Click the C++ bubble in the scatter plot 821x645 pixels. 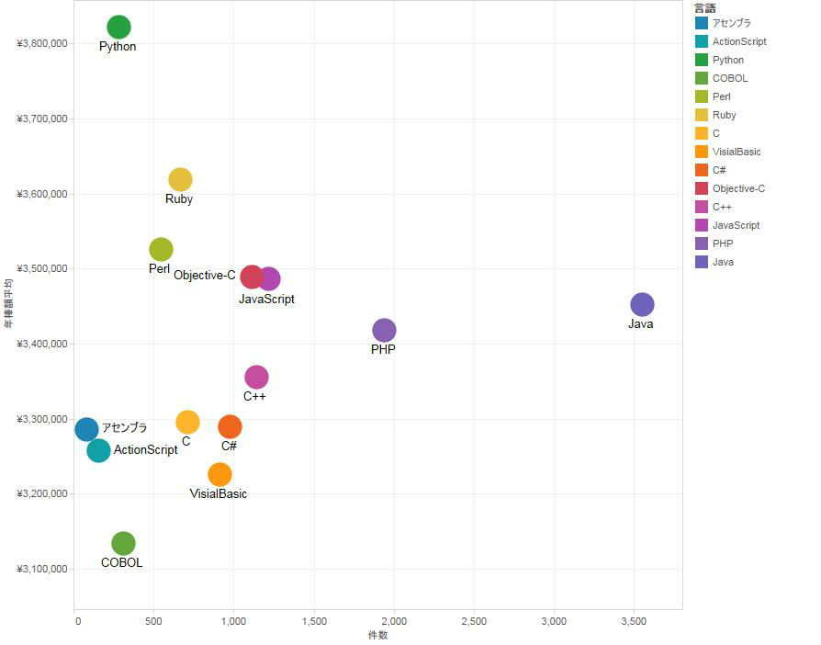point(256,377)
